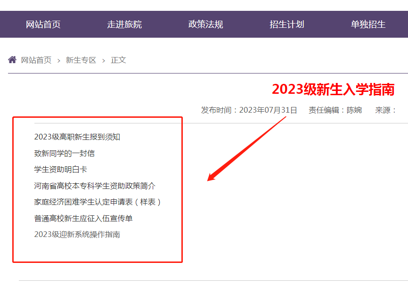Open the 单独招生 section
The image size is (408, 286).
click(367, 24)
